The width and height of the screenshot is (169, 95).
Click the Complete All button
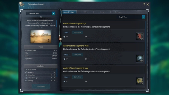point(41,86)
